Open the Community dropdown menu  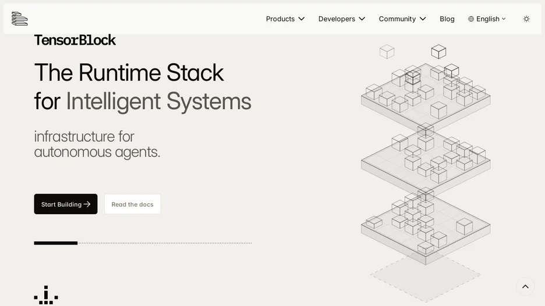click(402, 19)
